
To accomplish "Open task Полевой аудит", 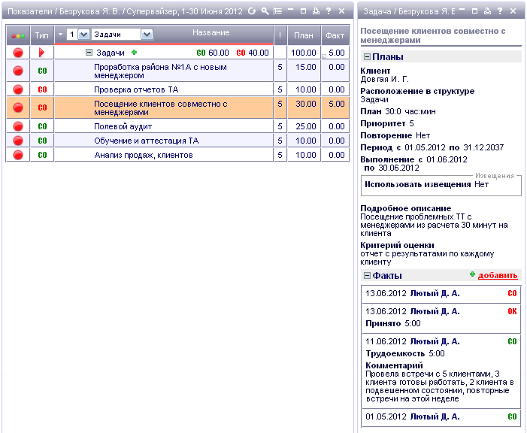I will (x=123, y=127).
